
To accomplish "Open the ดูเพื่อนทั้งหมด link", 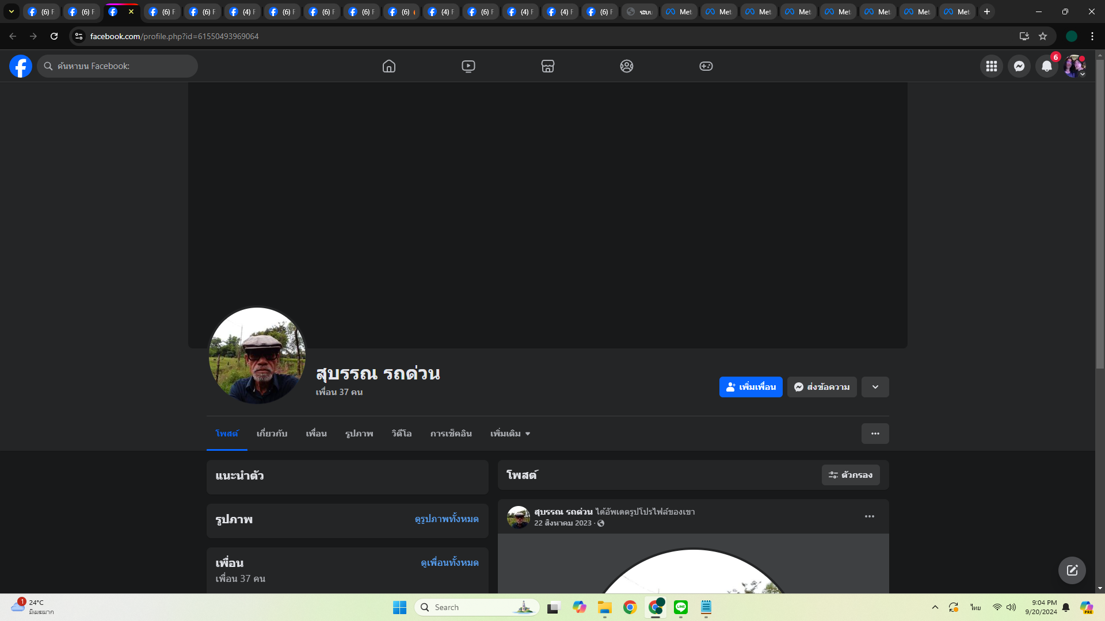I will coord(449,562).
